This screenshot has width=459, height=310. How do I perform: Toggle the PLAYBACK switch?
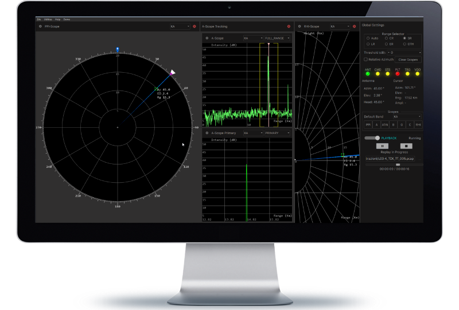tap(372, 138)
